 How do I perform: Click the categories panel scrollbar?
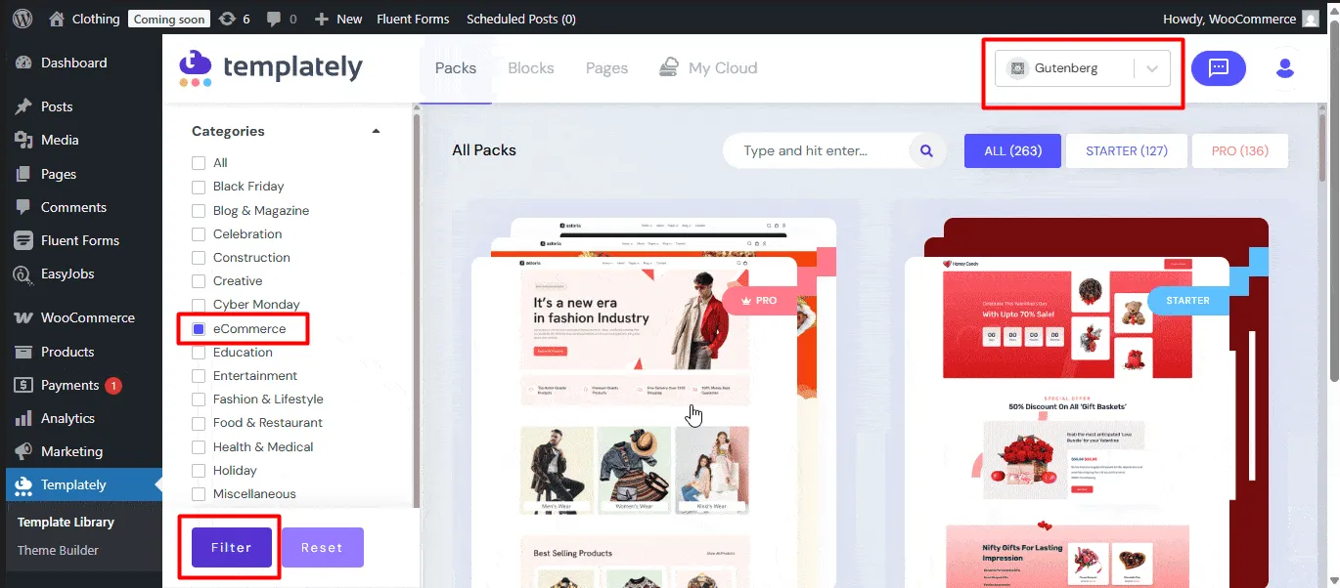(x=416, y=313)
